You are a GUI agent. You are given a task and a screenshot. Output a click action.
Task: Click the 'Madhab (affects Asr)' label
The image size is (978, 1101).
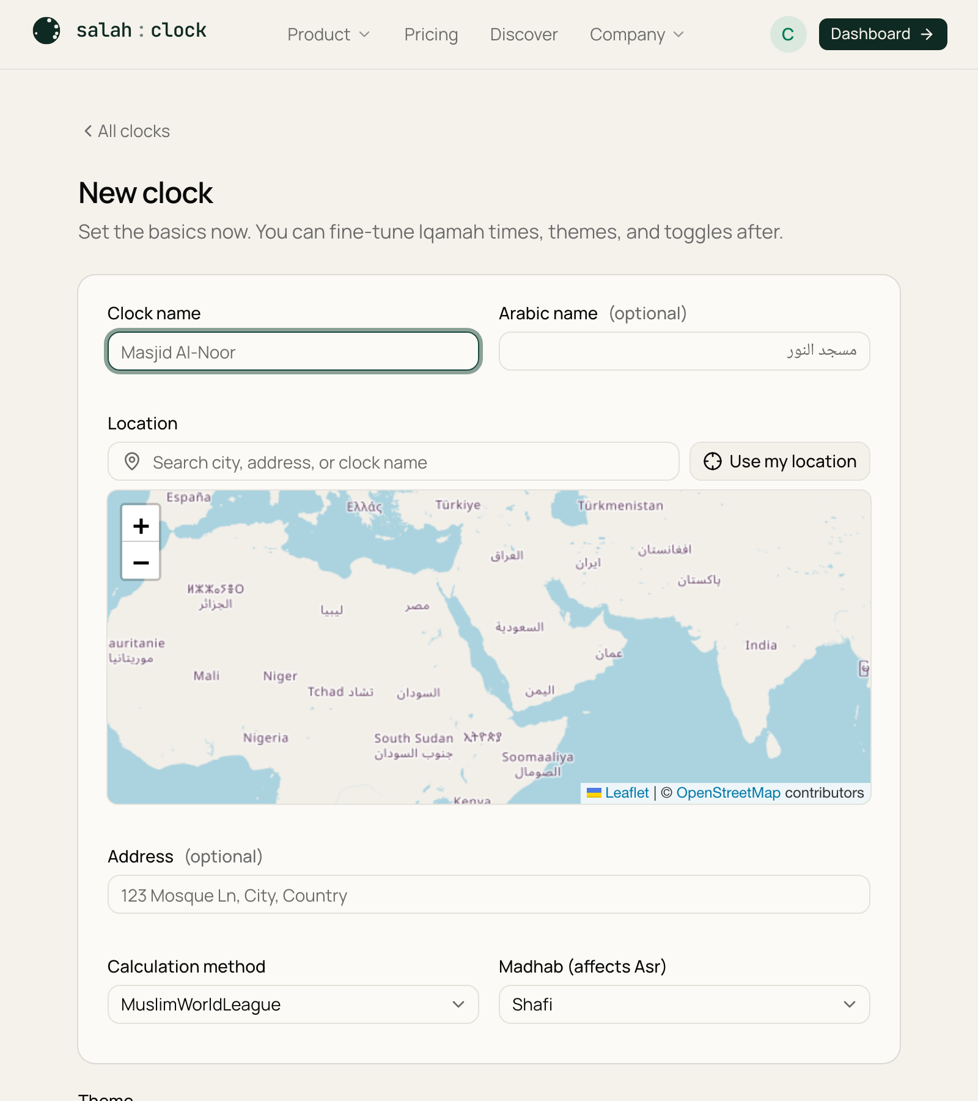583,966
